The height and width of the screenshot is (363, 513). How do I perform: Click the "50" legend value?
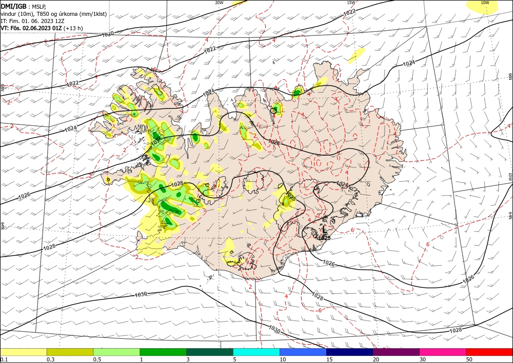click(x=469, y=359)
